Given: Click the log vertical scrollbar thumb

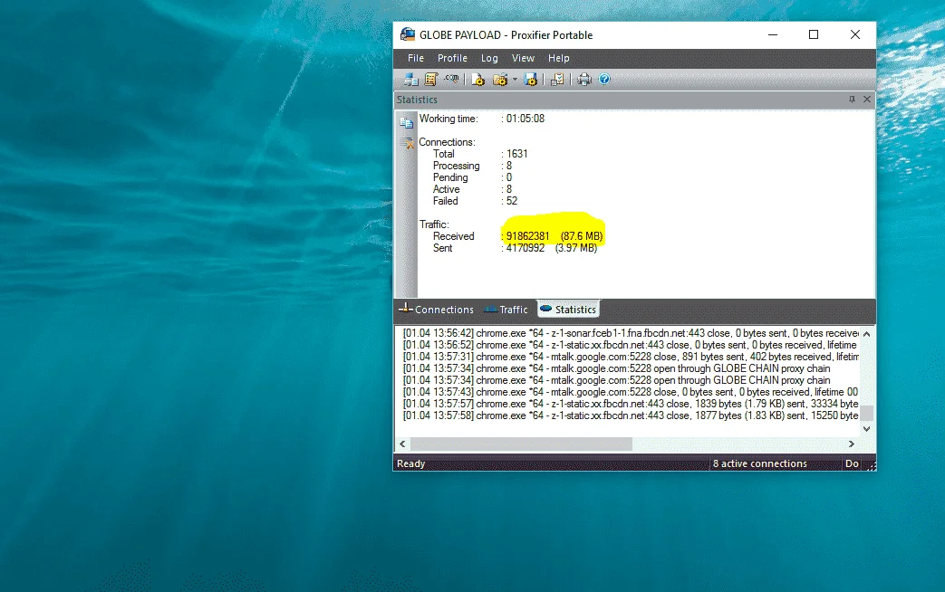Looking at the screenshot, I should pos(867,413).
